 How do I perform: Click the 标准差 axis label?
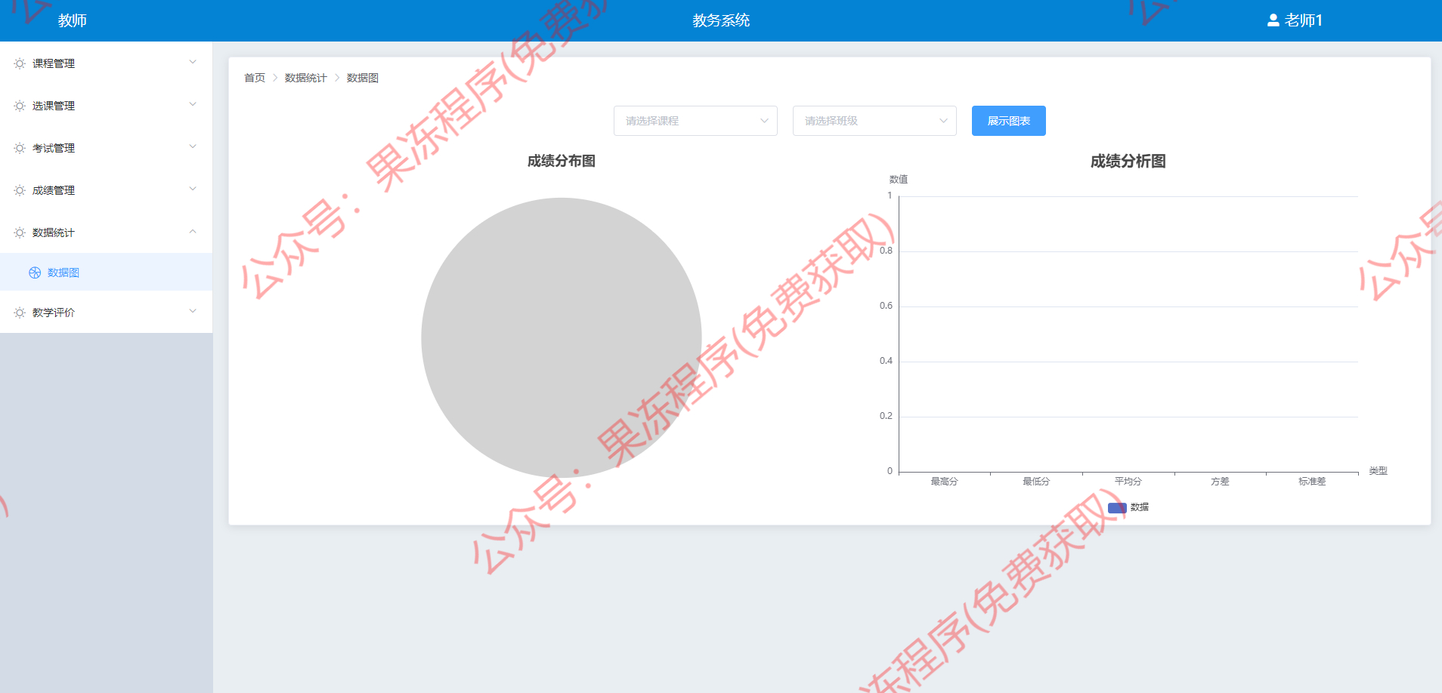click(x=1312, y=482)
